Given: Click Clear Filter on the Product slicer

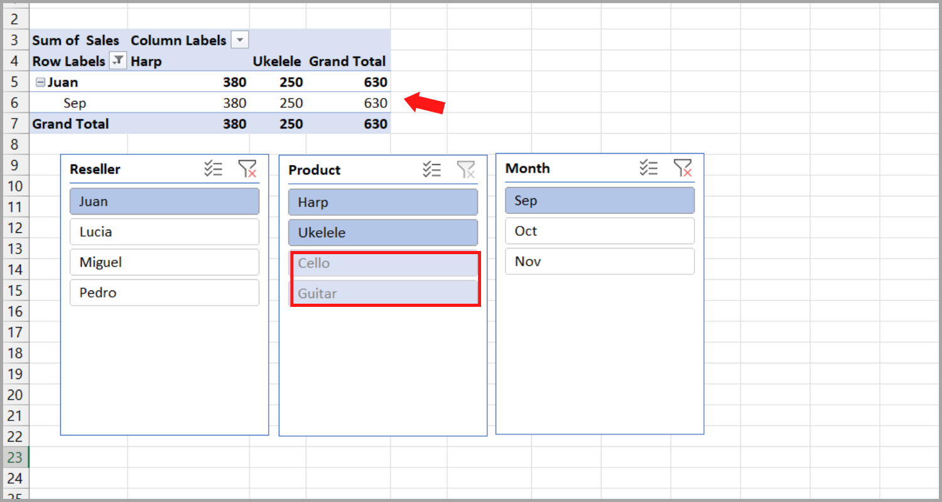Looking at the screenshot, I should pyautogui.click(x=467, y=169).
